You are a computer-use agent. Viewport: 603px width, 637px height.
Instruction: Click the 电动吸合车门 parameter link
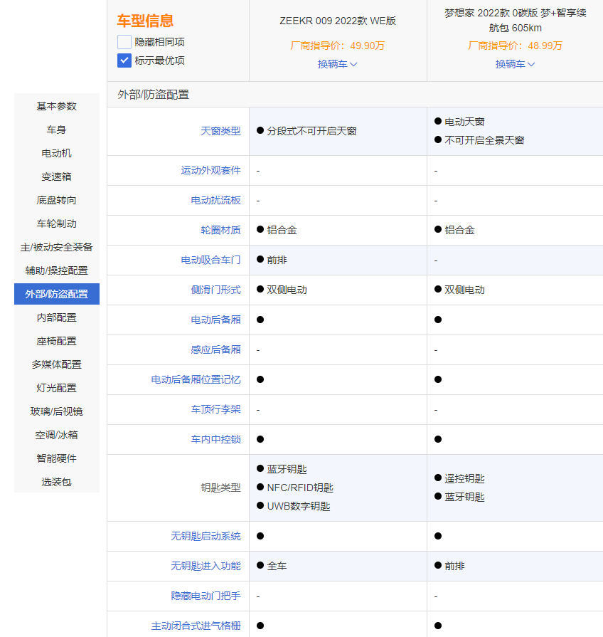[210, 260]
